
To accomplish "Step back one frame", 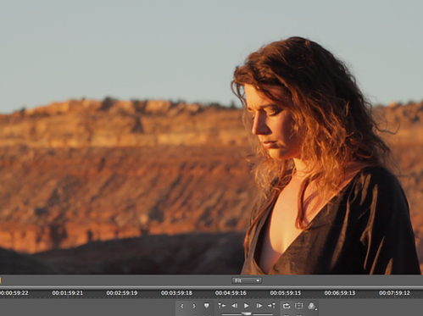I will click(x=234, y=306).
